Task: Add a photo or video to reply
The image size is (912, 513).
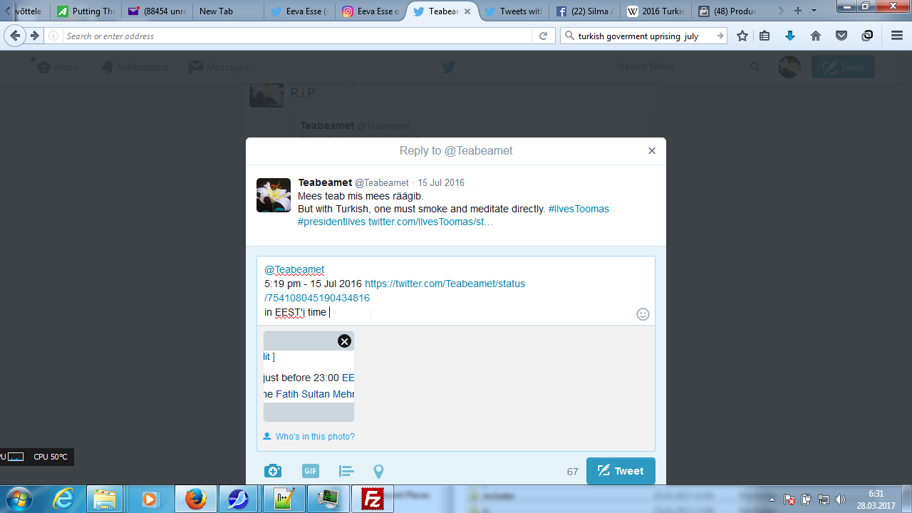Action: pos(272,471)
